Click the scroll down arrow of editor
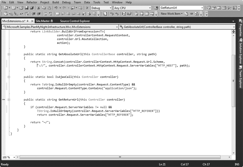243x167 pixels. point(233,153)
